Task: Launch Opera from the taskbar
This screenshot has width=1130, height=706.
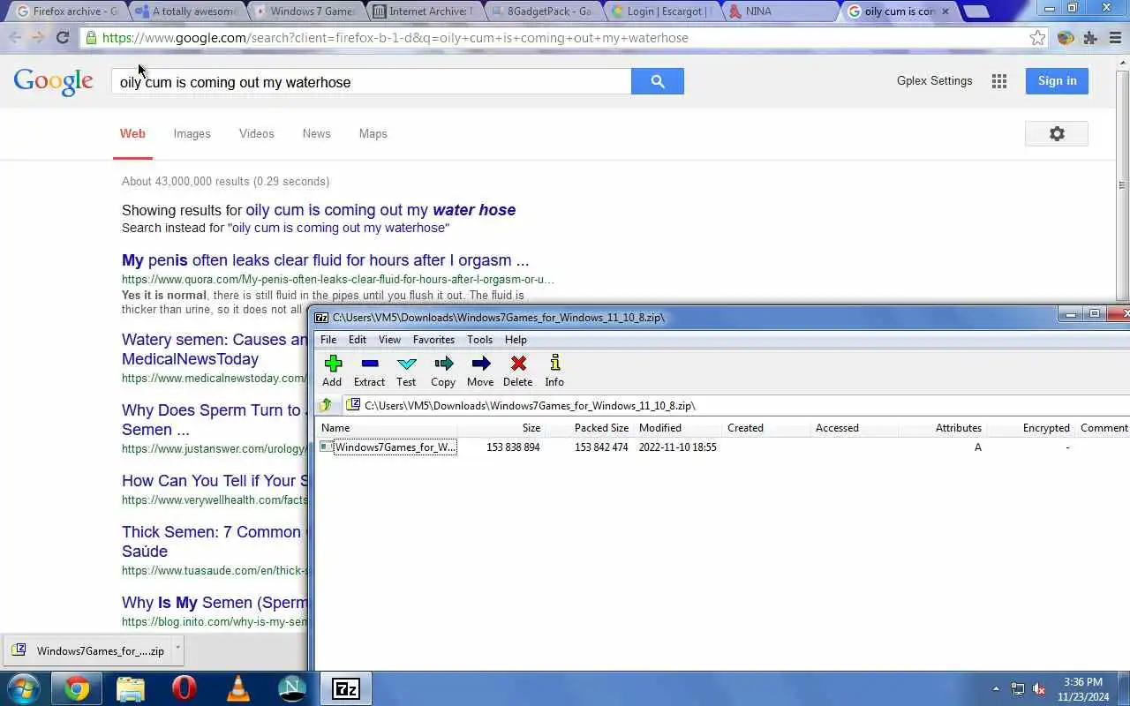Action: coord(185,688)
